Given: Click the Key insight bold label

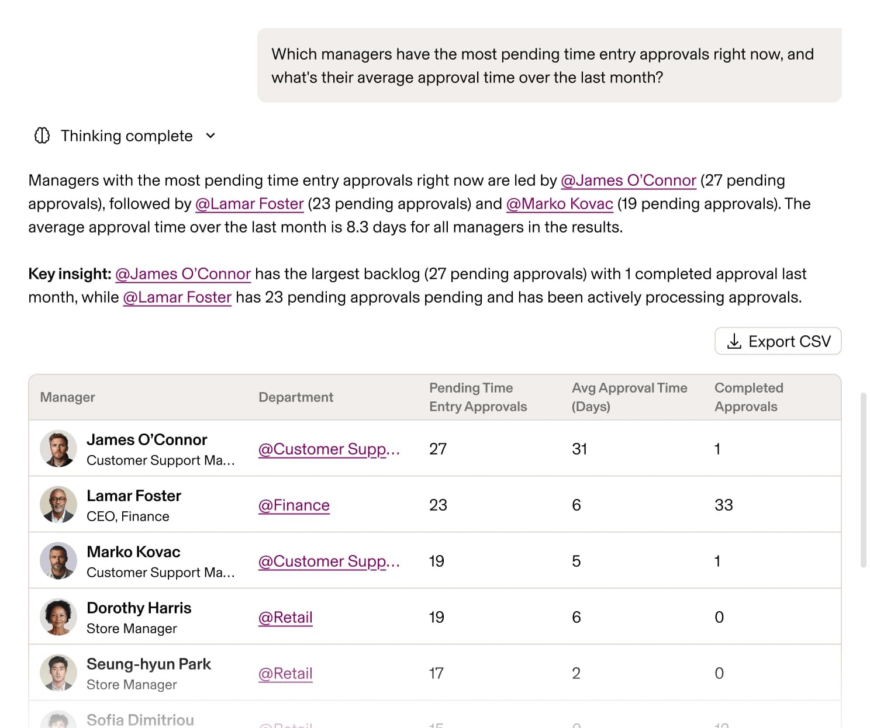Looking at the screenshot, I should click(x=70, y=273).
